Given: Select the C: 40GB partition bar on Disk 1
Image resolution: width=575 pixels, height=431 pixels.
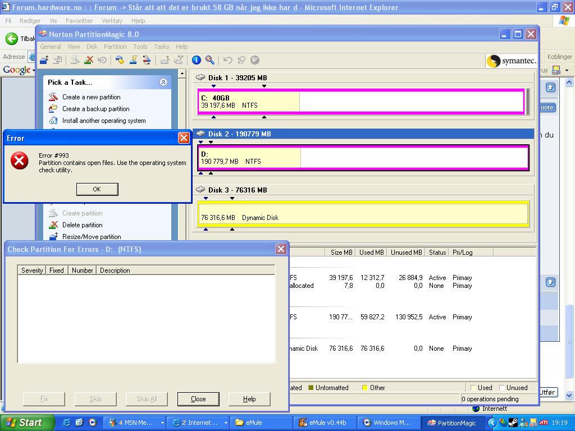Looking at the screenshot, I should click(x=361, y=102).
